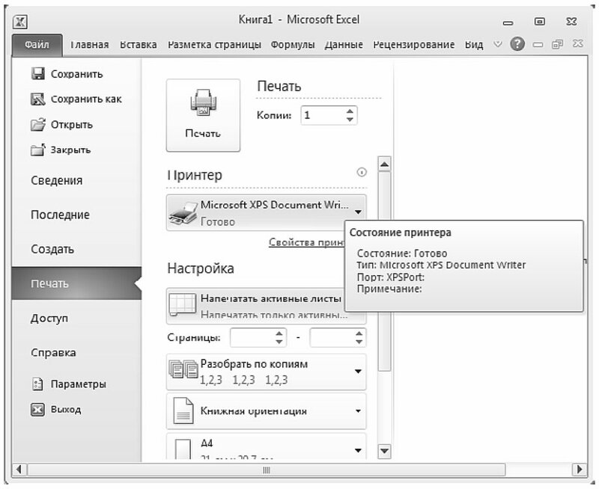Switch to the Главная ribbon tab
The image size is (599, 489).
pyautogui.click(x=90, y=45)
